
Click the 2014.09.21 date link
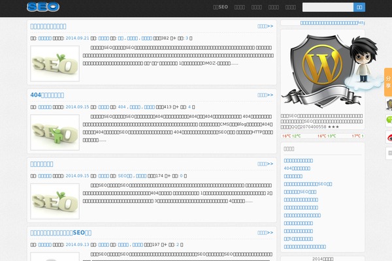click(77, 38)
